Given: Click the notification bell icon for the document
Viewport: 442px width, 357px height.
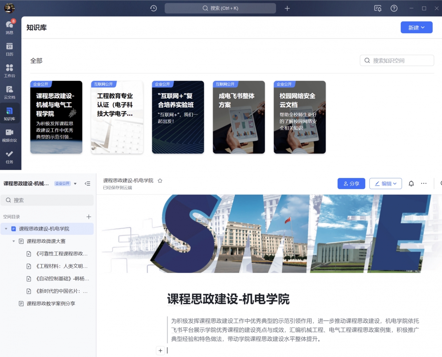Looking at the screenshot, I should (x=411, y=184).
